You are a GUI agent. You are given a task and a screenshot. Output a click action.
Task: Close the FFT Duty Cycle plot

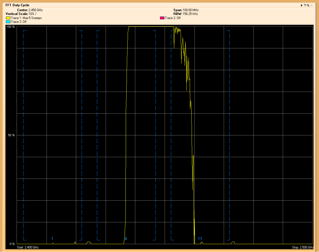pos(311,5)
